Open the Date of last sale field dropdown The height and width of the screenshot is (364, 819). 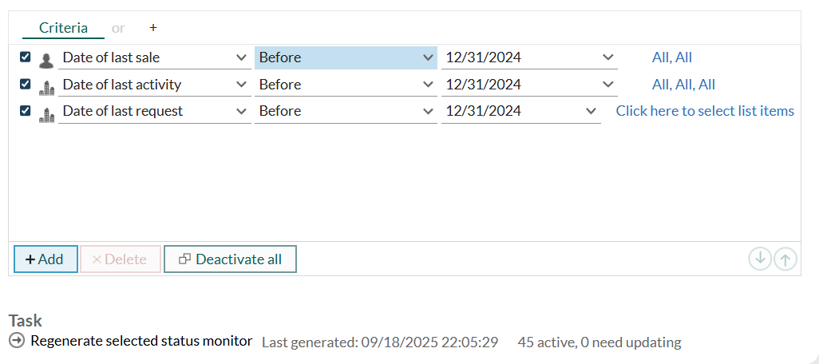241,57
